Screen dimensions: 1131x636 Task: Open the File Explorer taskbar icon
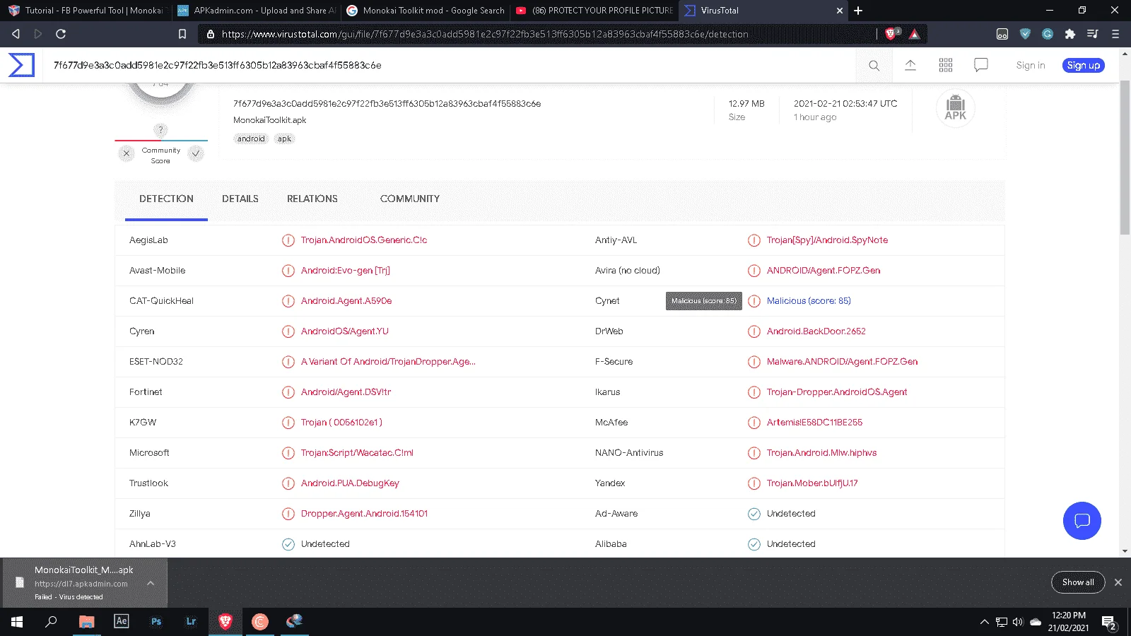(x=87, y=622)
